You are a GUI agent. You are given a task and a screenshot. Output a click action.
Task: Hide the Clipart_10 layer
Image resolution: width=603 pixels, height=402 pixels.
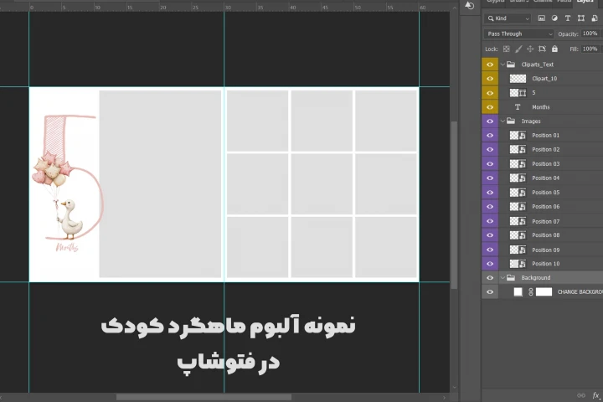click(x=490, y=79)
